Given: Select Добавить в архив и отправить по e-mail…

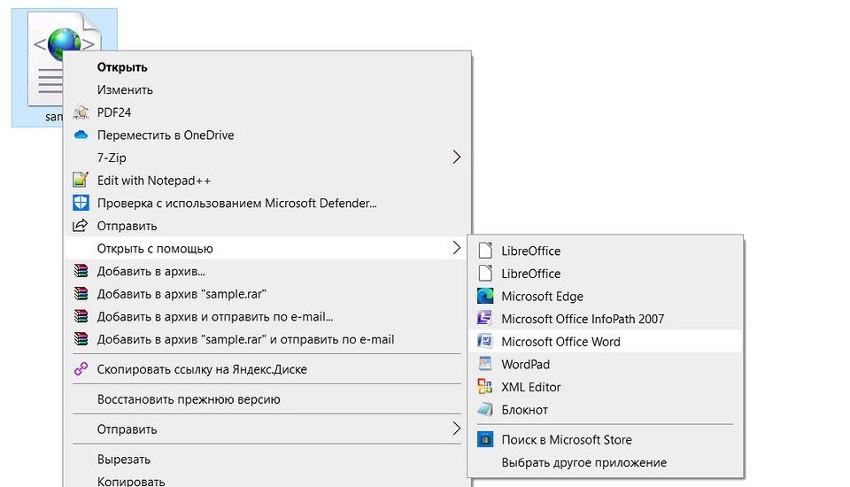Looking at the screenshot, I should pos(267,317).
